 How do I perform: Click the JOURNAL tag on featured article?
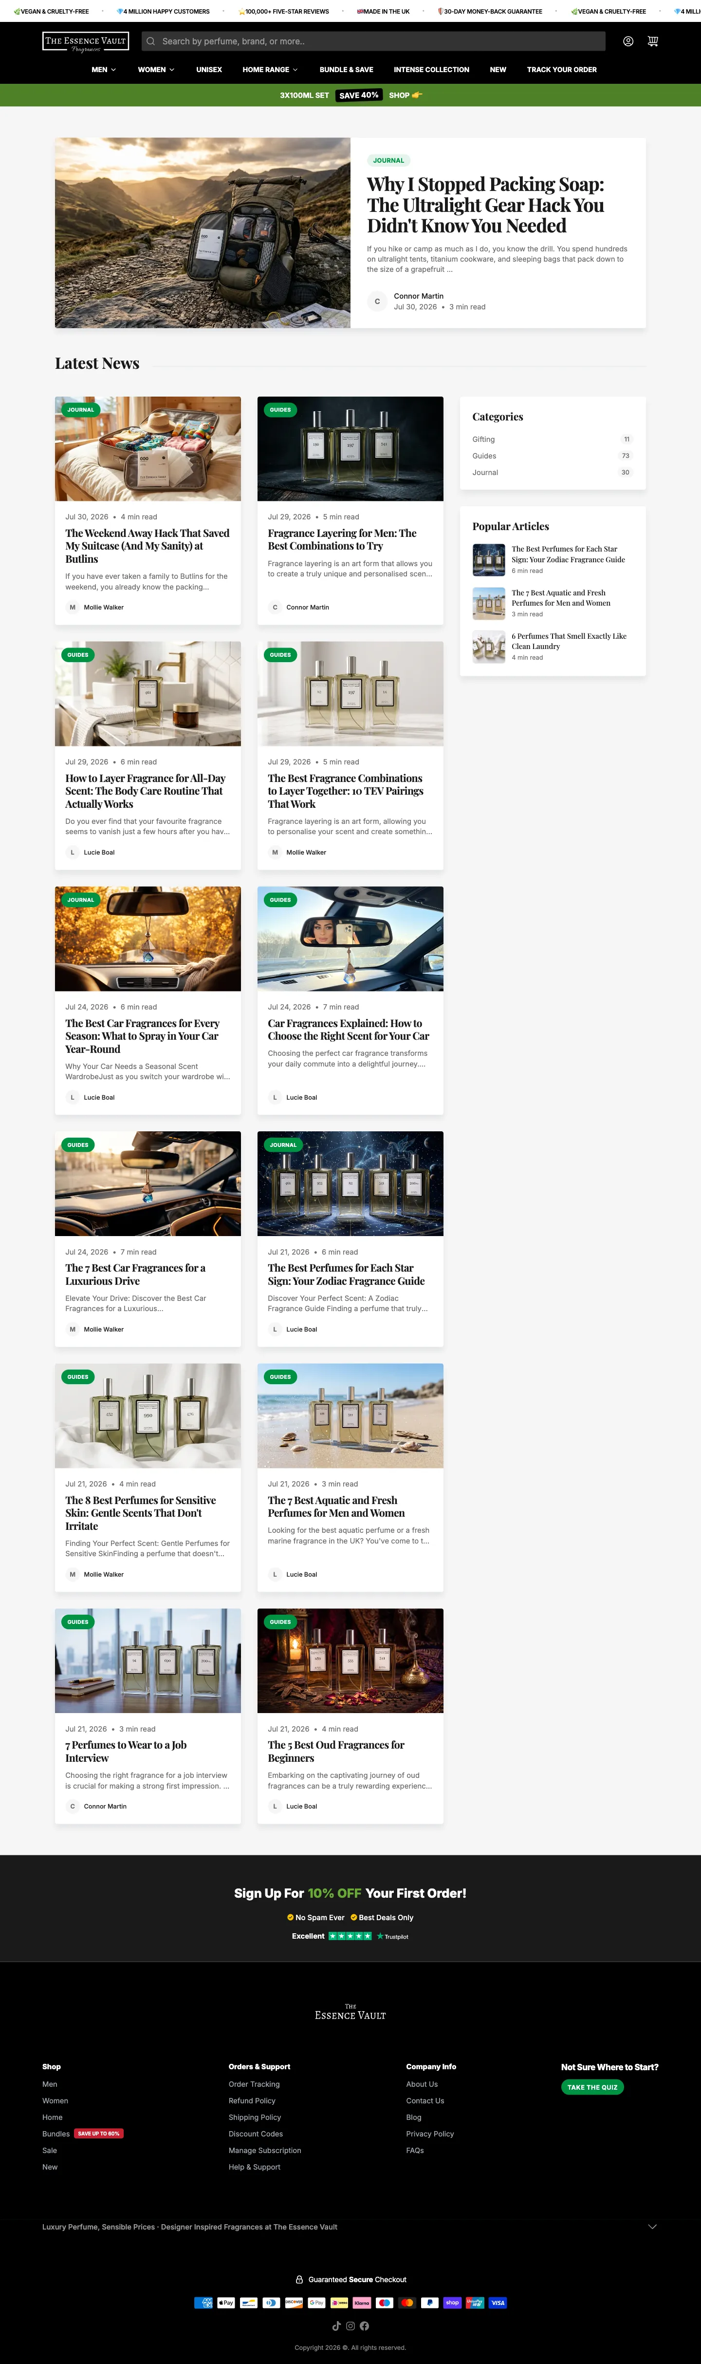click(x=388, y=161)
